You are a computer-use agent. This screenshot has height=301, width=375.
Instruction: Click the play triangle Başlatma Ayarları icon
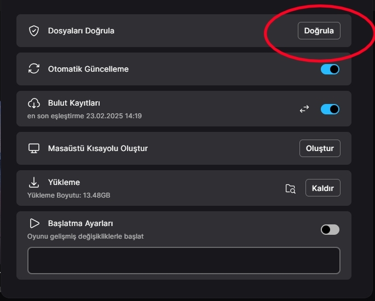[34, 223]
